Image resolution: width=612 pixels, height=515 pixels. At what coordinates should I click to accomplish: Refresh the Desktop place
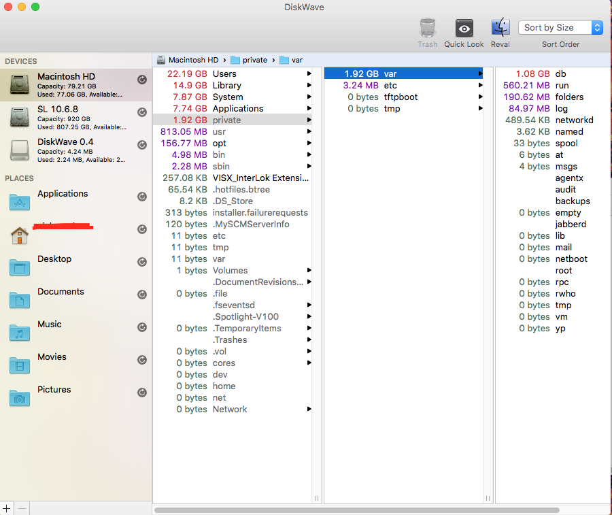(142, 262)
